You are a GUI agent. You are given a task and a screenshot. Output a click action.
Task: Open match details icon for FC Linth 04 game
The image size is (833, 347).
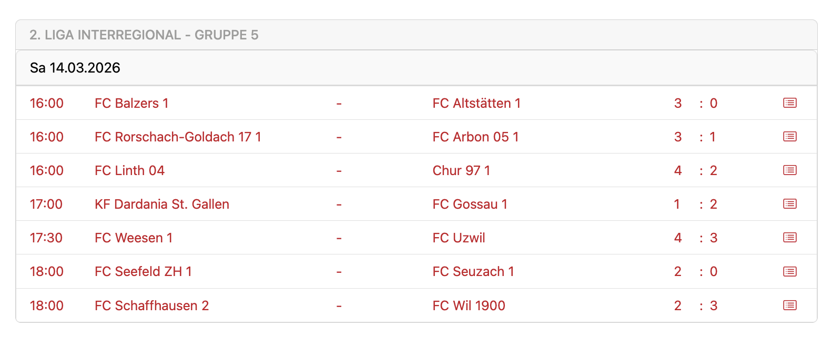[789, 170]
